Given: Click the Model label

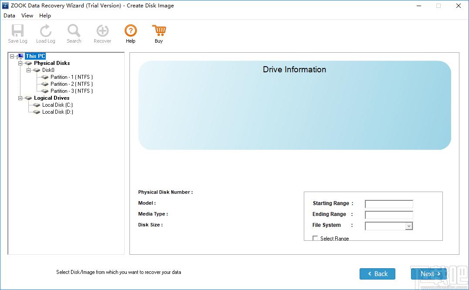Looking at the screenshot, I should (147, 203).
